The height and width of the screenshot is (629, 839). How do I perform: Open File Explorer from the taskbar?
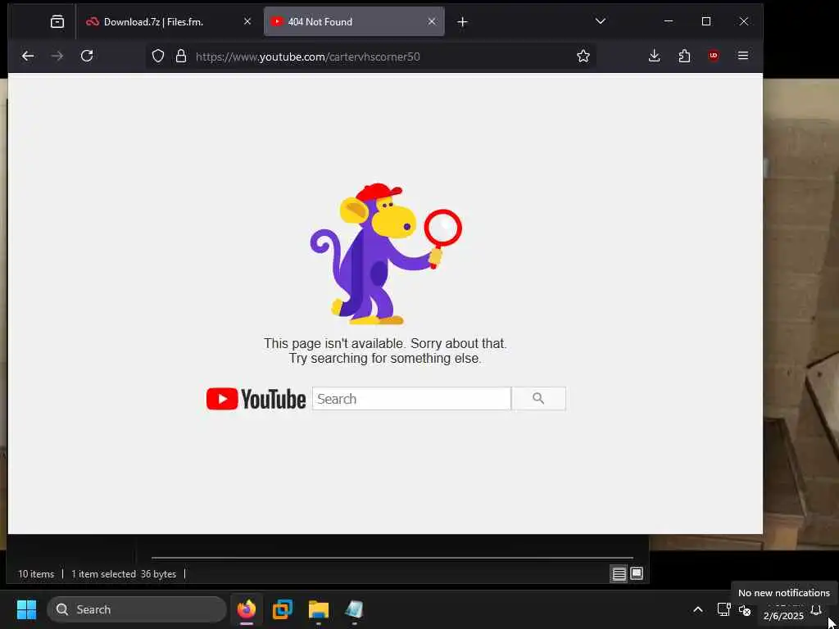tap(319, 609)
